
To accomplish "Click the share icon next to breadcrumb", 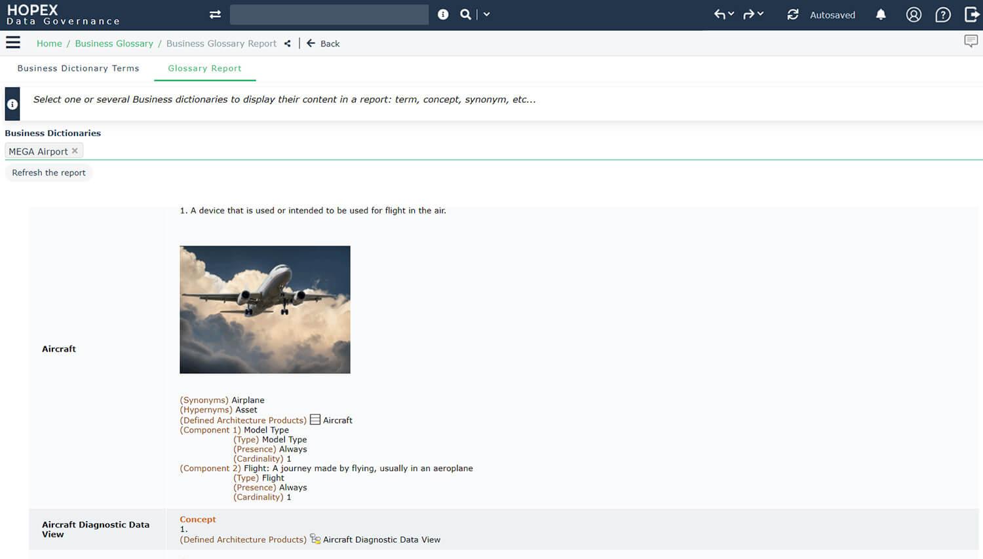I will click(x=287, y=43).
